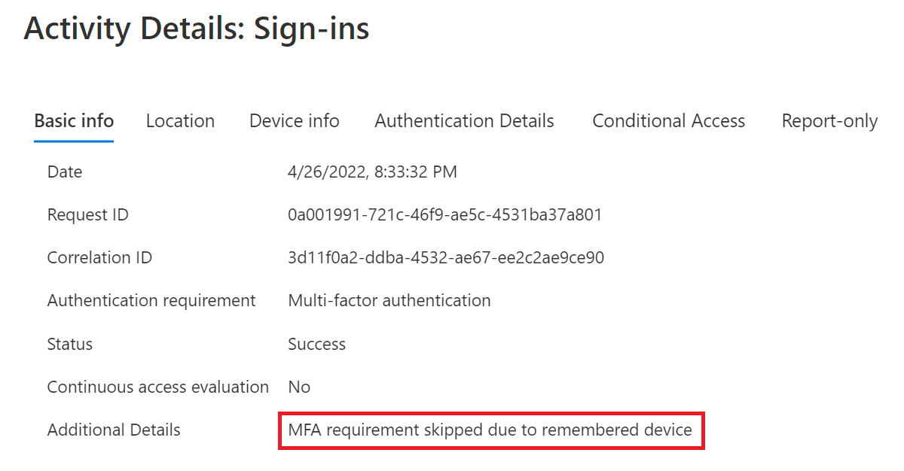Click the Authentication requirement label

[151, 301]
